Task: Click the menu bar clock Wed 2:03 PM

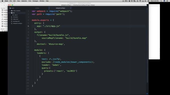Action: tap(155, 1)
